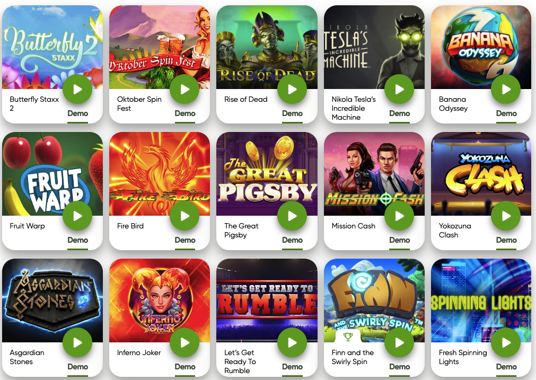Open Demo for Nikola Tesla's Incredible Machine
This screenshot has width=536, height=380.
399,113
